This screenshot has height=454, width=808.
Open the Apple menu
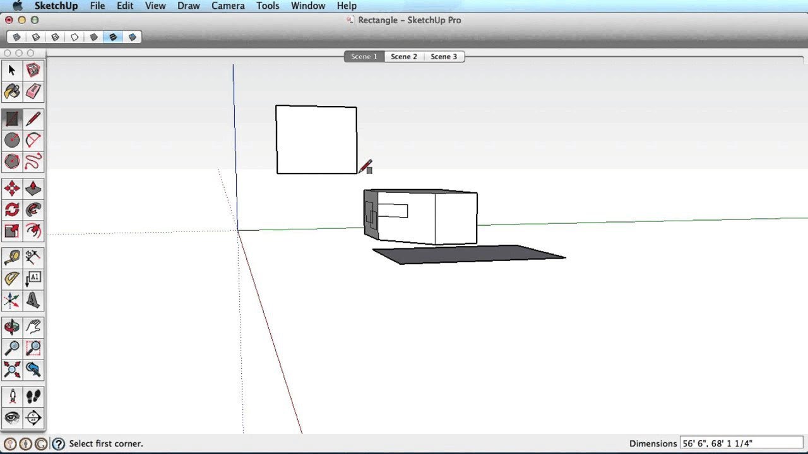click(17, 6)
